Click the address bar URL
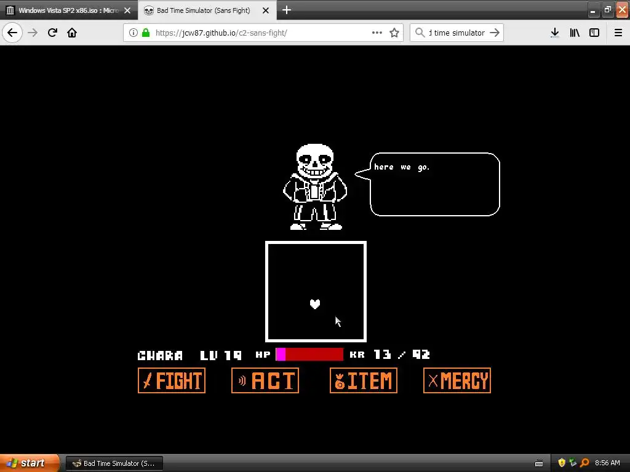The width and height of the screenshot is (630, 472). 221,33
